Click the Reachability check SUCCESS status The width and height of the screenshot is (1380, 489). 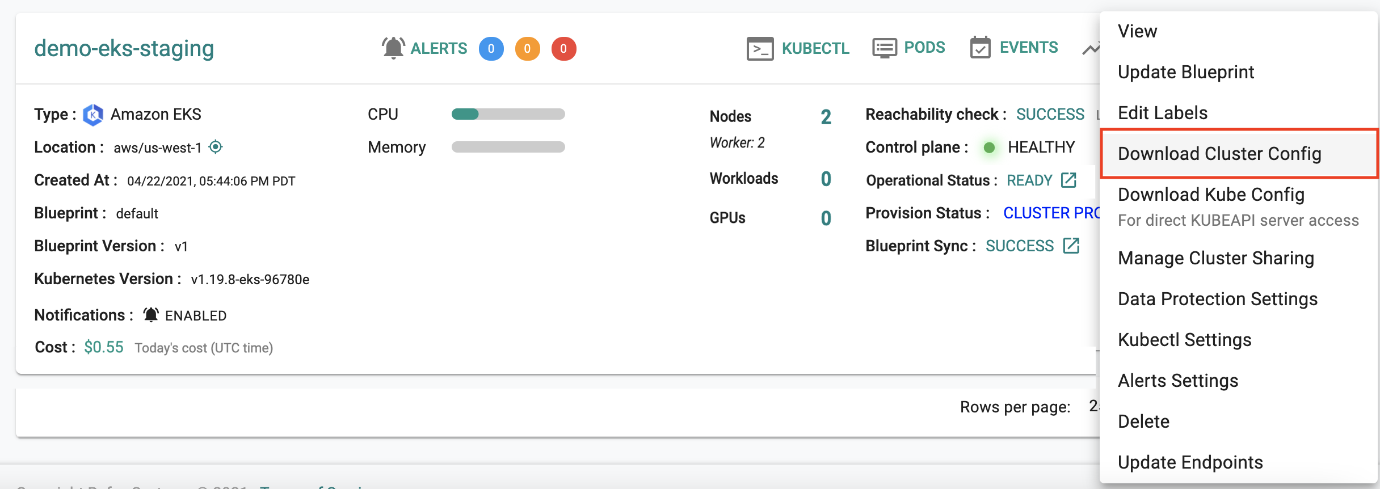coord(1050,115)
